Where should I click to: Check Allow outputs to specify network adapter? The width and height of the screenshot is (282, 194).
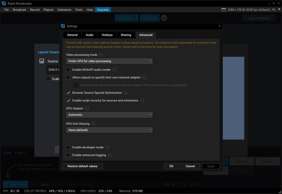coord(68,77)
